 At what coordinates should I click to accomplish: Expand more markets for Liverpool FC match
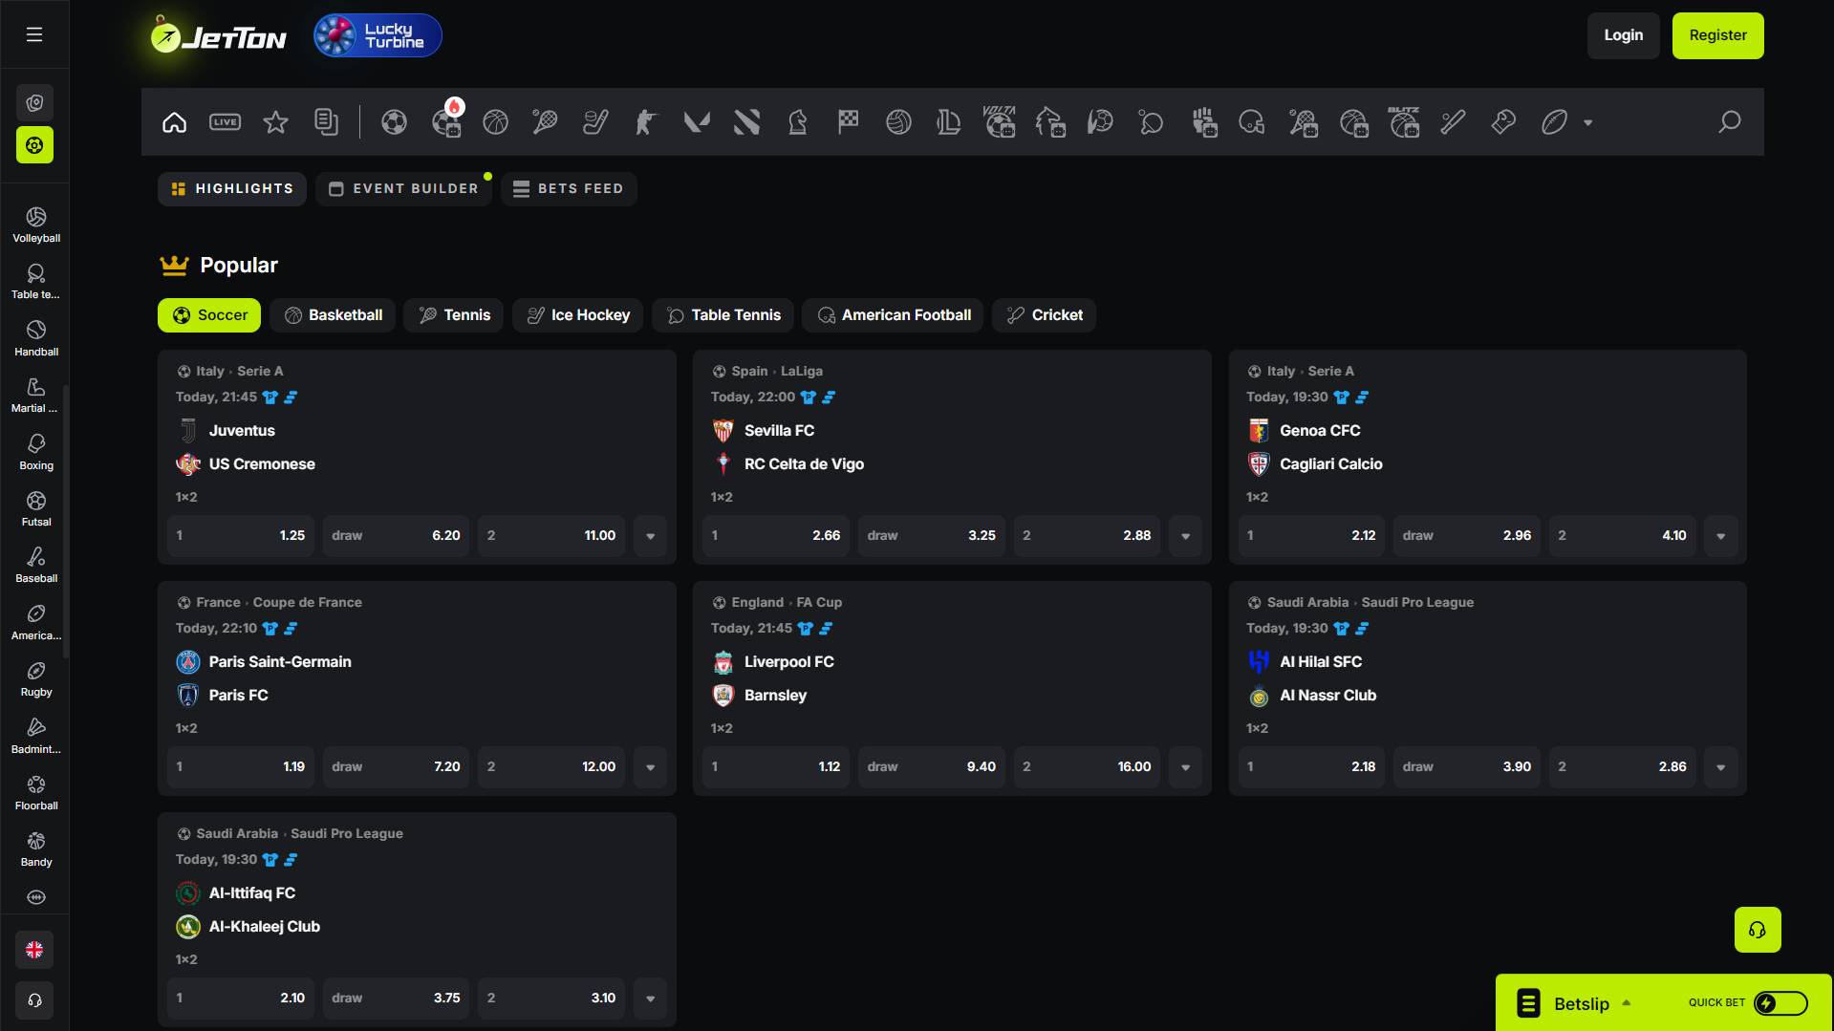click(x=1185, y=767)
